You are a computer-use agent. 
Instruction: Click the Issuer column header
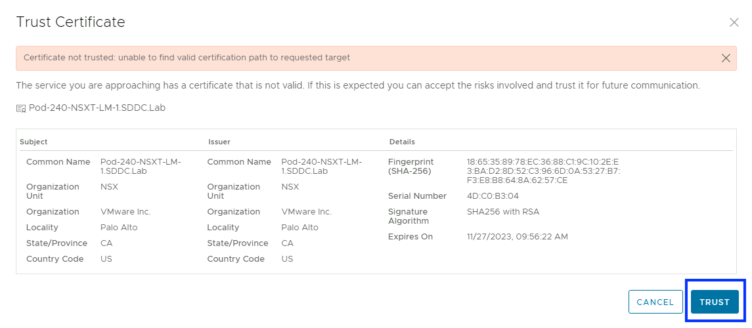pos(219,142)
